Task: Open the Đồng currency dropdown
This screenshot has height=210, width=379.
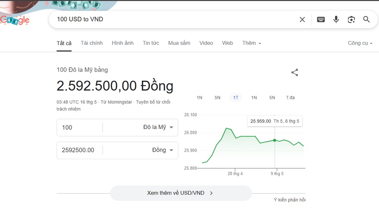Action: pyautogui.click(x=163, y=150)
